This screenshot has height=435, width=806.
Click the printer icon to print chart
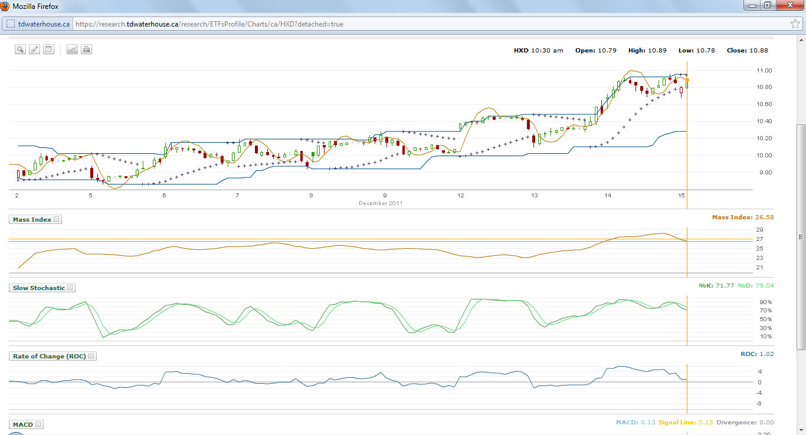tap(86, 50)
